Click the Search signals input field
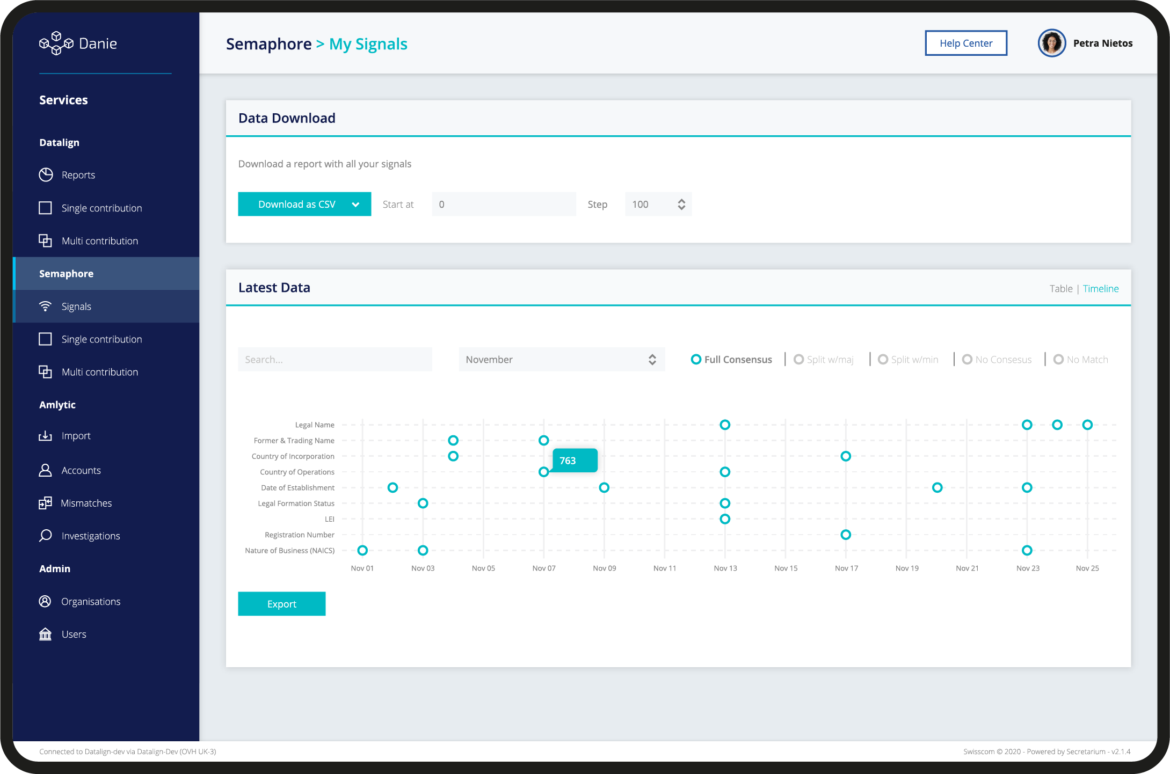Image resolution: width=1170 pixels, height=774 pixels. click(x=335, y=360)
